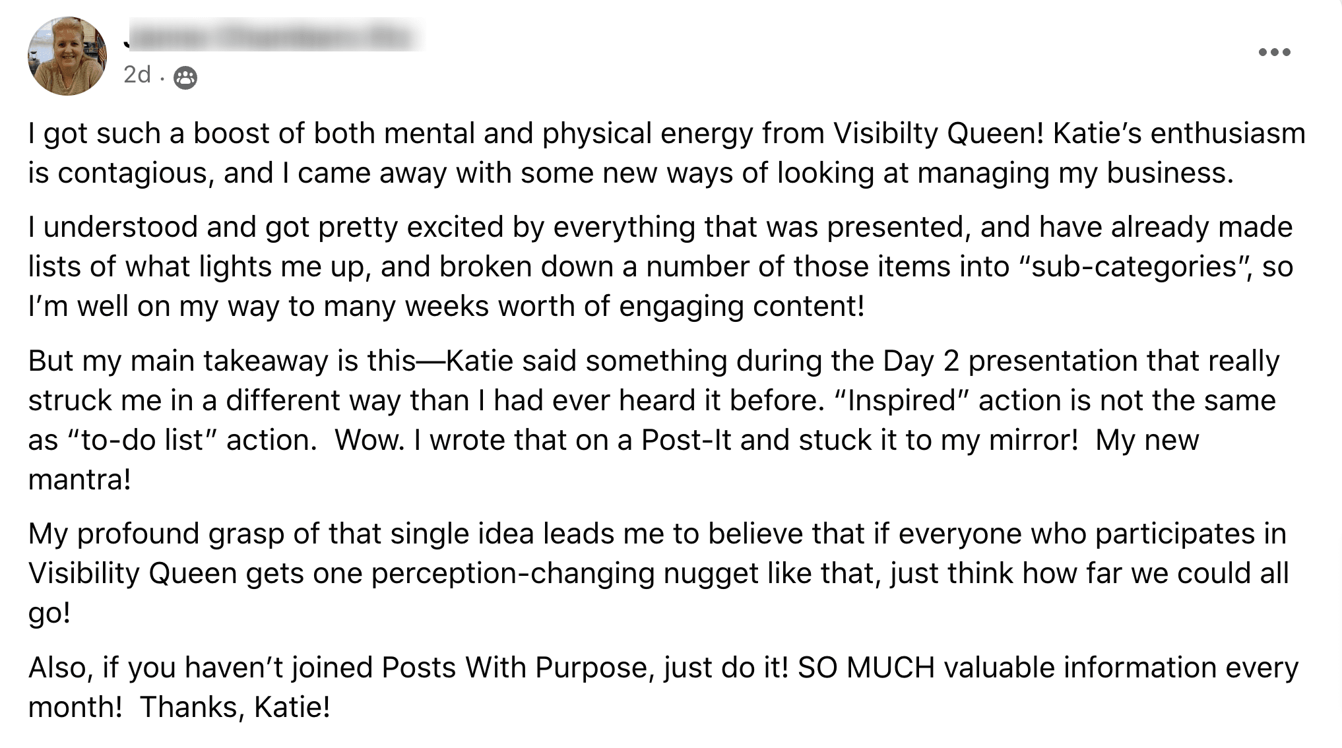The height and width of the screenshot is (748, 1342).
Task: Click the group audience privacy icon
Action: click(x=185, y=78)
